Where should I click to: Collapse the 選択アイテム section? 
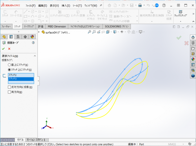[34, 56]
